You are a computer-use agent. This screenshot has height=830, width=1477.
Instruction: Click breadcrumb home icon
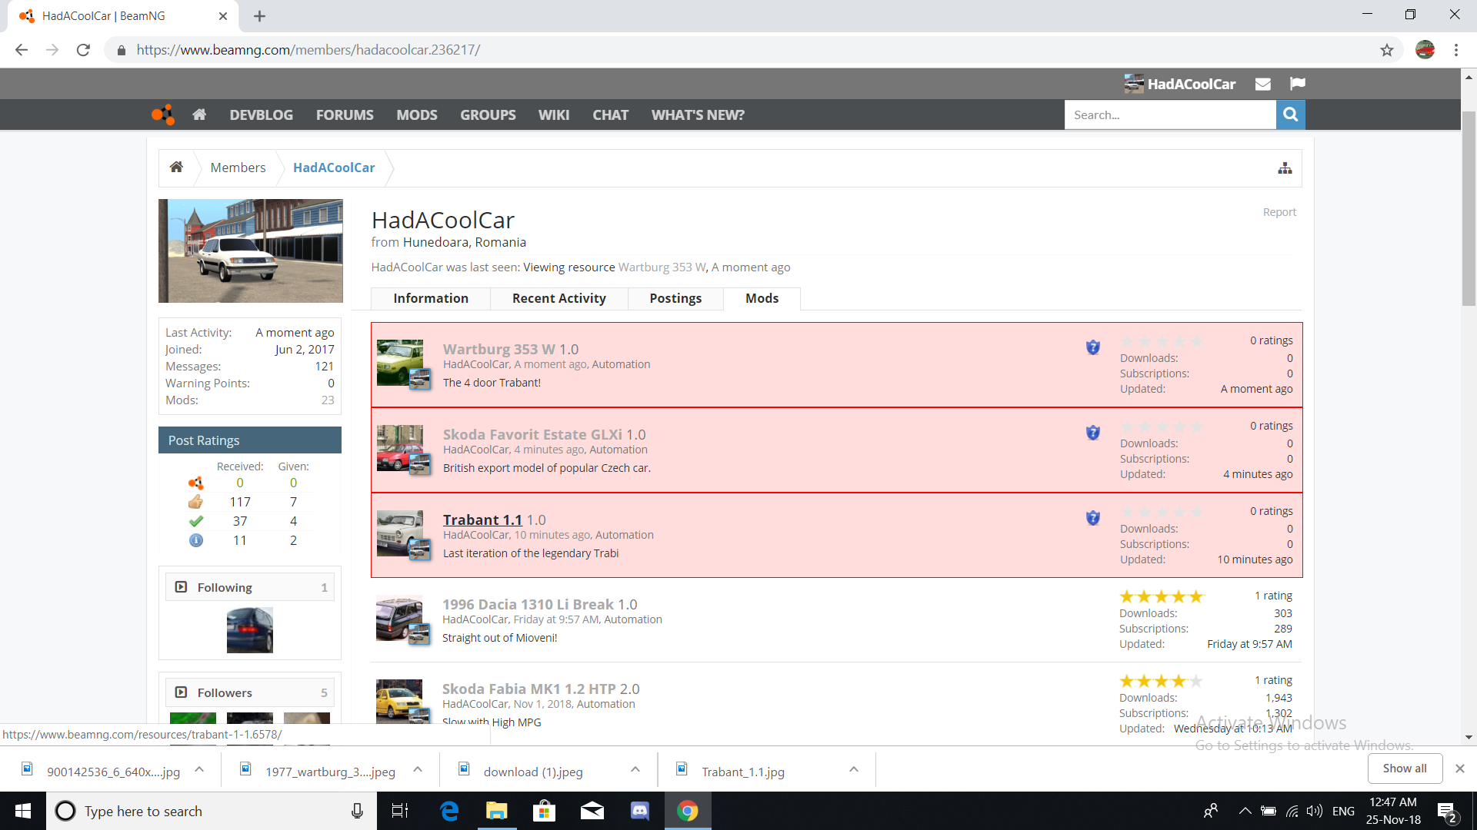(176, 167)
